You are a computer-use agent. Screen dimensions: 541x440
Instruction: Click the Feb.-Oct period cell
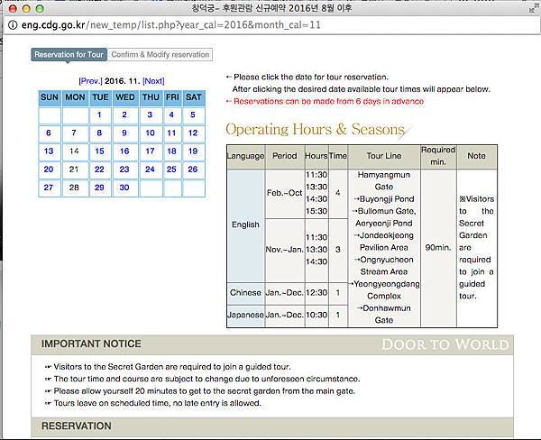[x=285, y=193]
